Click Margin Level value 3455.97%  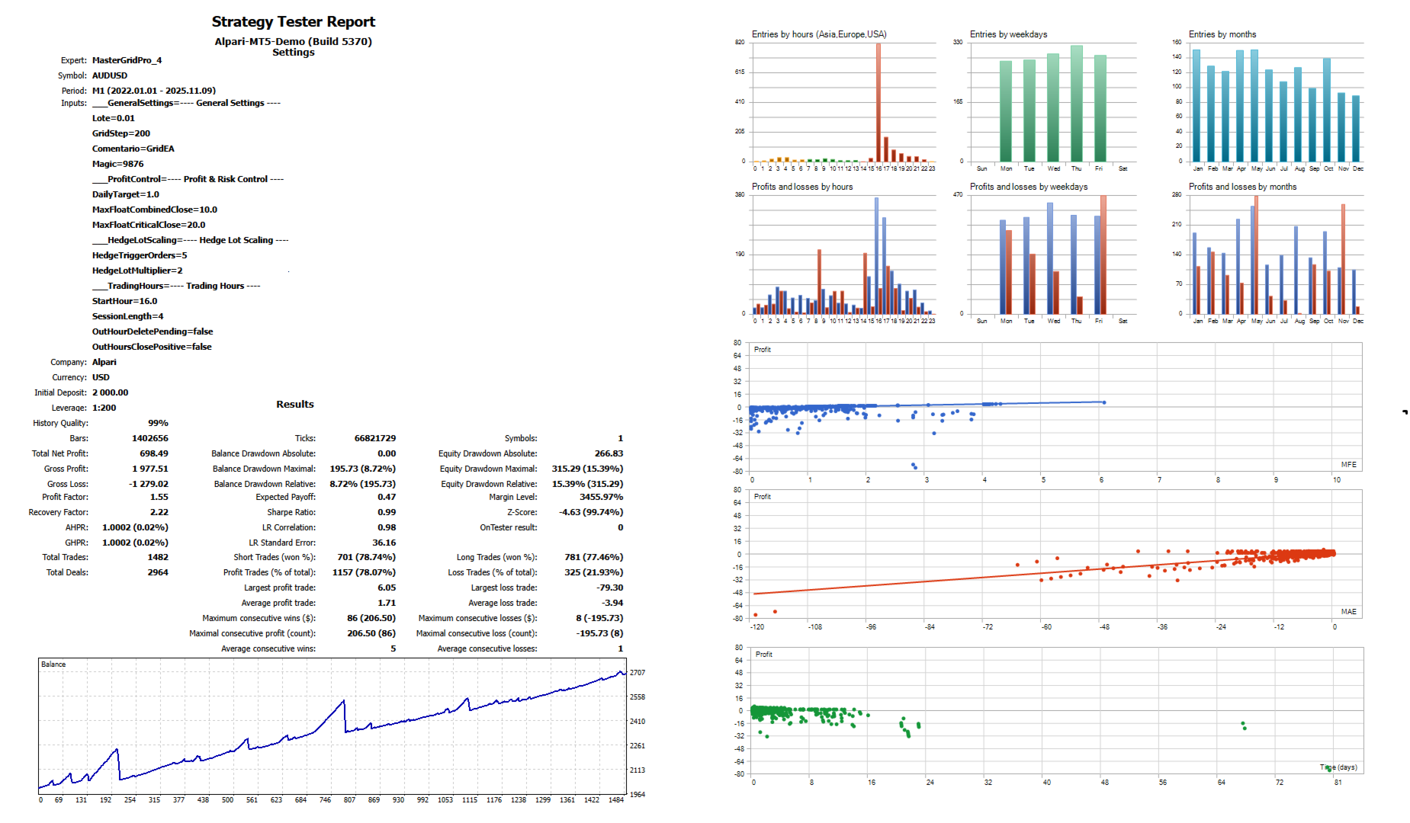(x=602, y=497)
